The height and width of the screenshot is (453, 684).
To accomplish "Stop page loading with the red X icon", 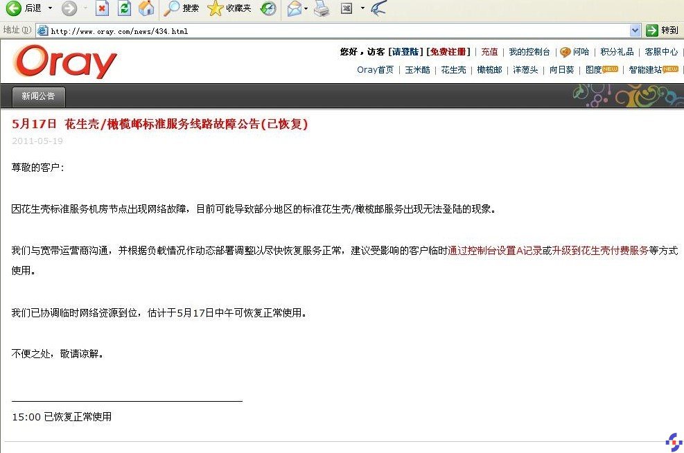I will 102,8.
